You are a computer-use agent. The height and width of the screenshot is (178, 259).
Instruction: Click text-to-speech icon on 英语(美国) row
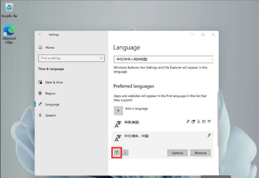[193, 122]
